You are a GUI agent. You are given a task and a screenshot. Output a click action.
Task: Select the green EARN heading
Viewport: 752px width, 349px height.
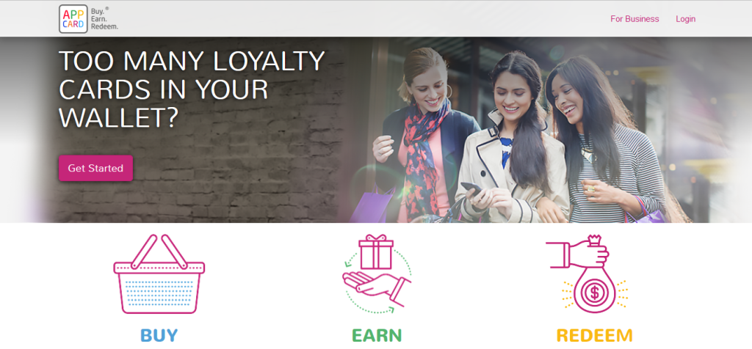377,335
